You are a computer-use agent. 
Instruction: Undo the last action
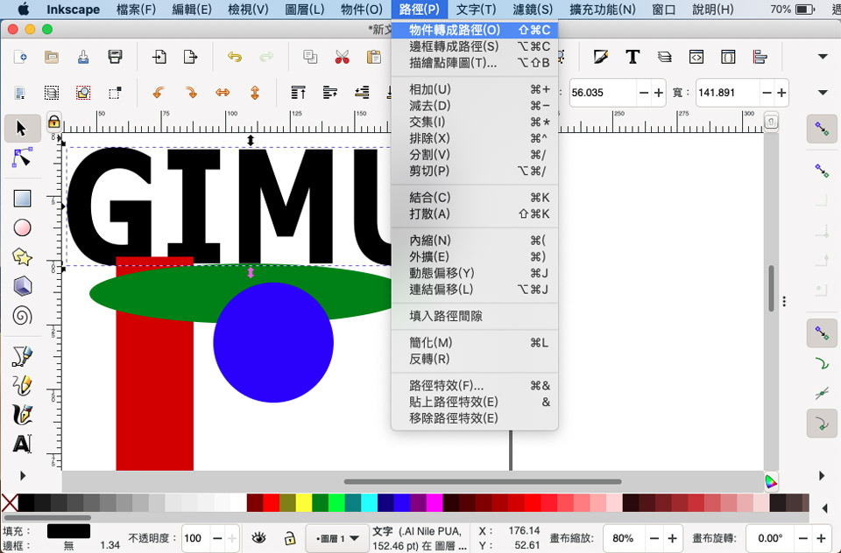235,57
